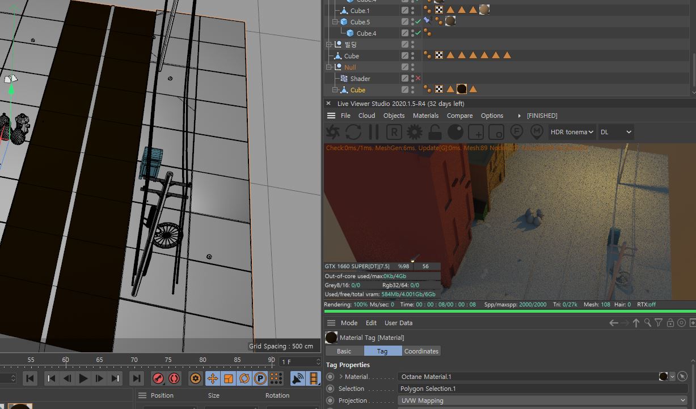Open Live Viewer settings gear
The height and width of the screenshot is (409, 696).
pos(415,132)
